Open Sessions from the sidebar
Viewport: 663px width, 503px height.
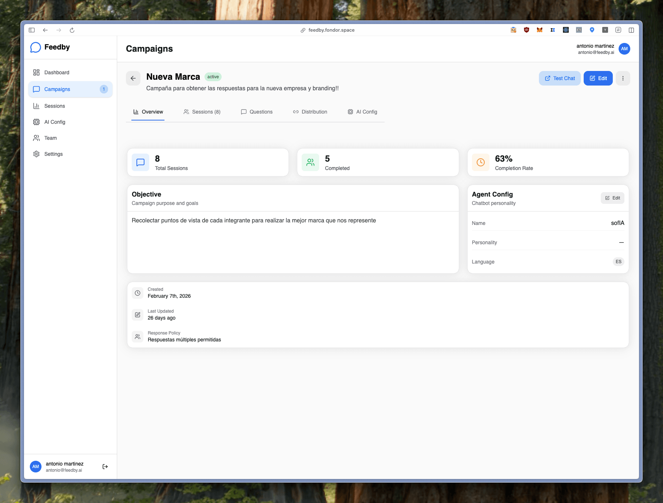55,106
